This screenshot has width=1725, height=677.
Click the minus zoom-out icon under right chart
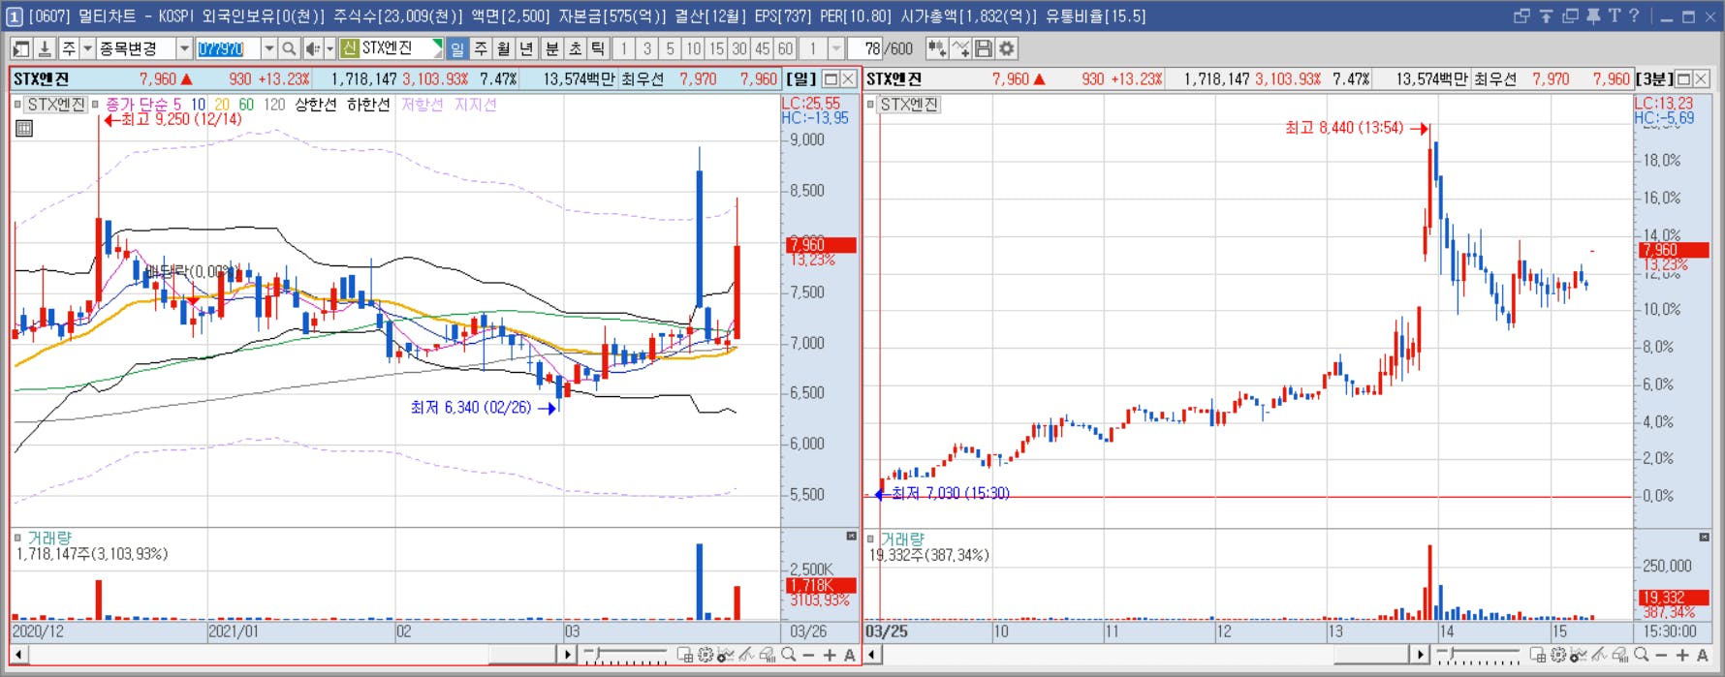click(x=1661, y=656)
